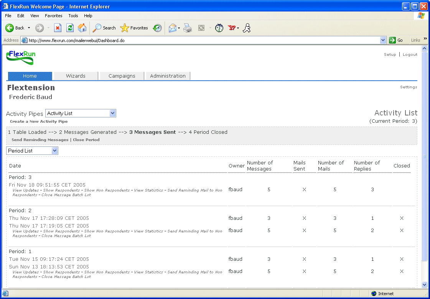The height and width of the screenshot is (299, 430).
Task: Click Close Message Batch Lot in Period 3
Action: click(66, 195)
